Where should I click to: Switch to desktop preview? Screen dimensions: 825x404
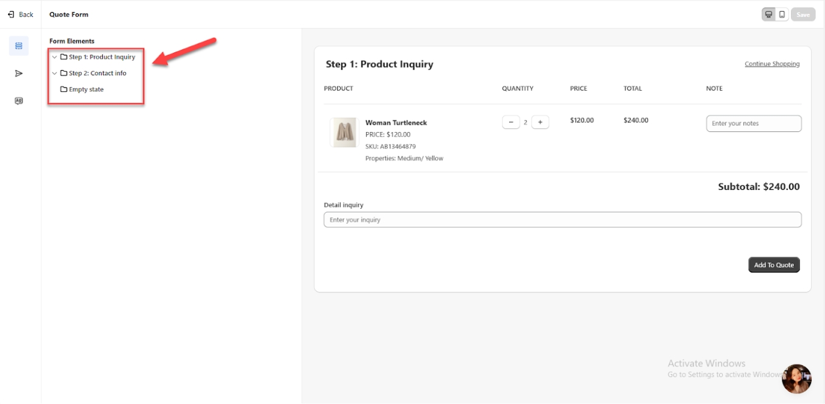[x=769, y=15]
